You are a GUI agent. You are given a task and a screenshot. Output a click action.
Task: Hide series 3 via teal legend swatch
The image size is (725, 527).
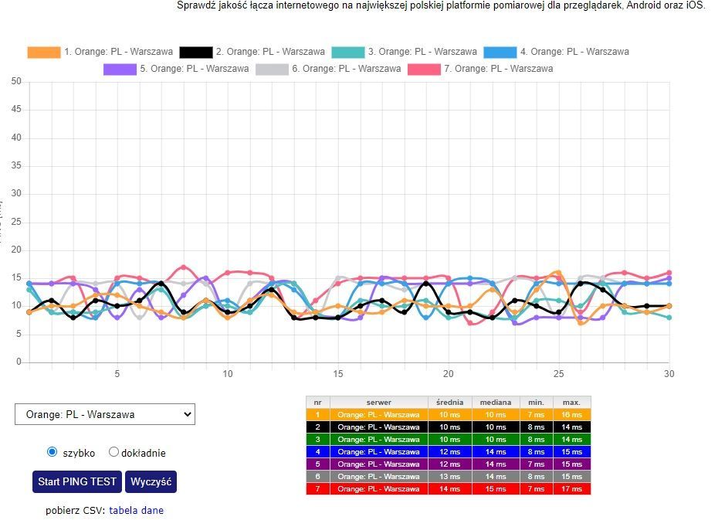(347, 53)
